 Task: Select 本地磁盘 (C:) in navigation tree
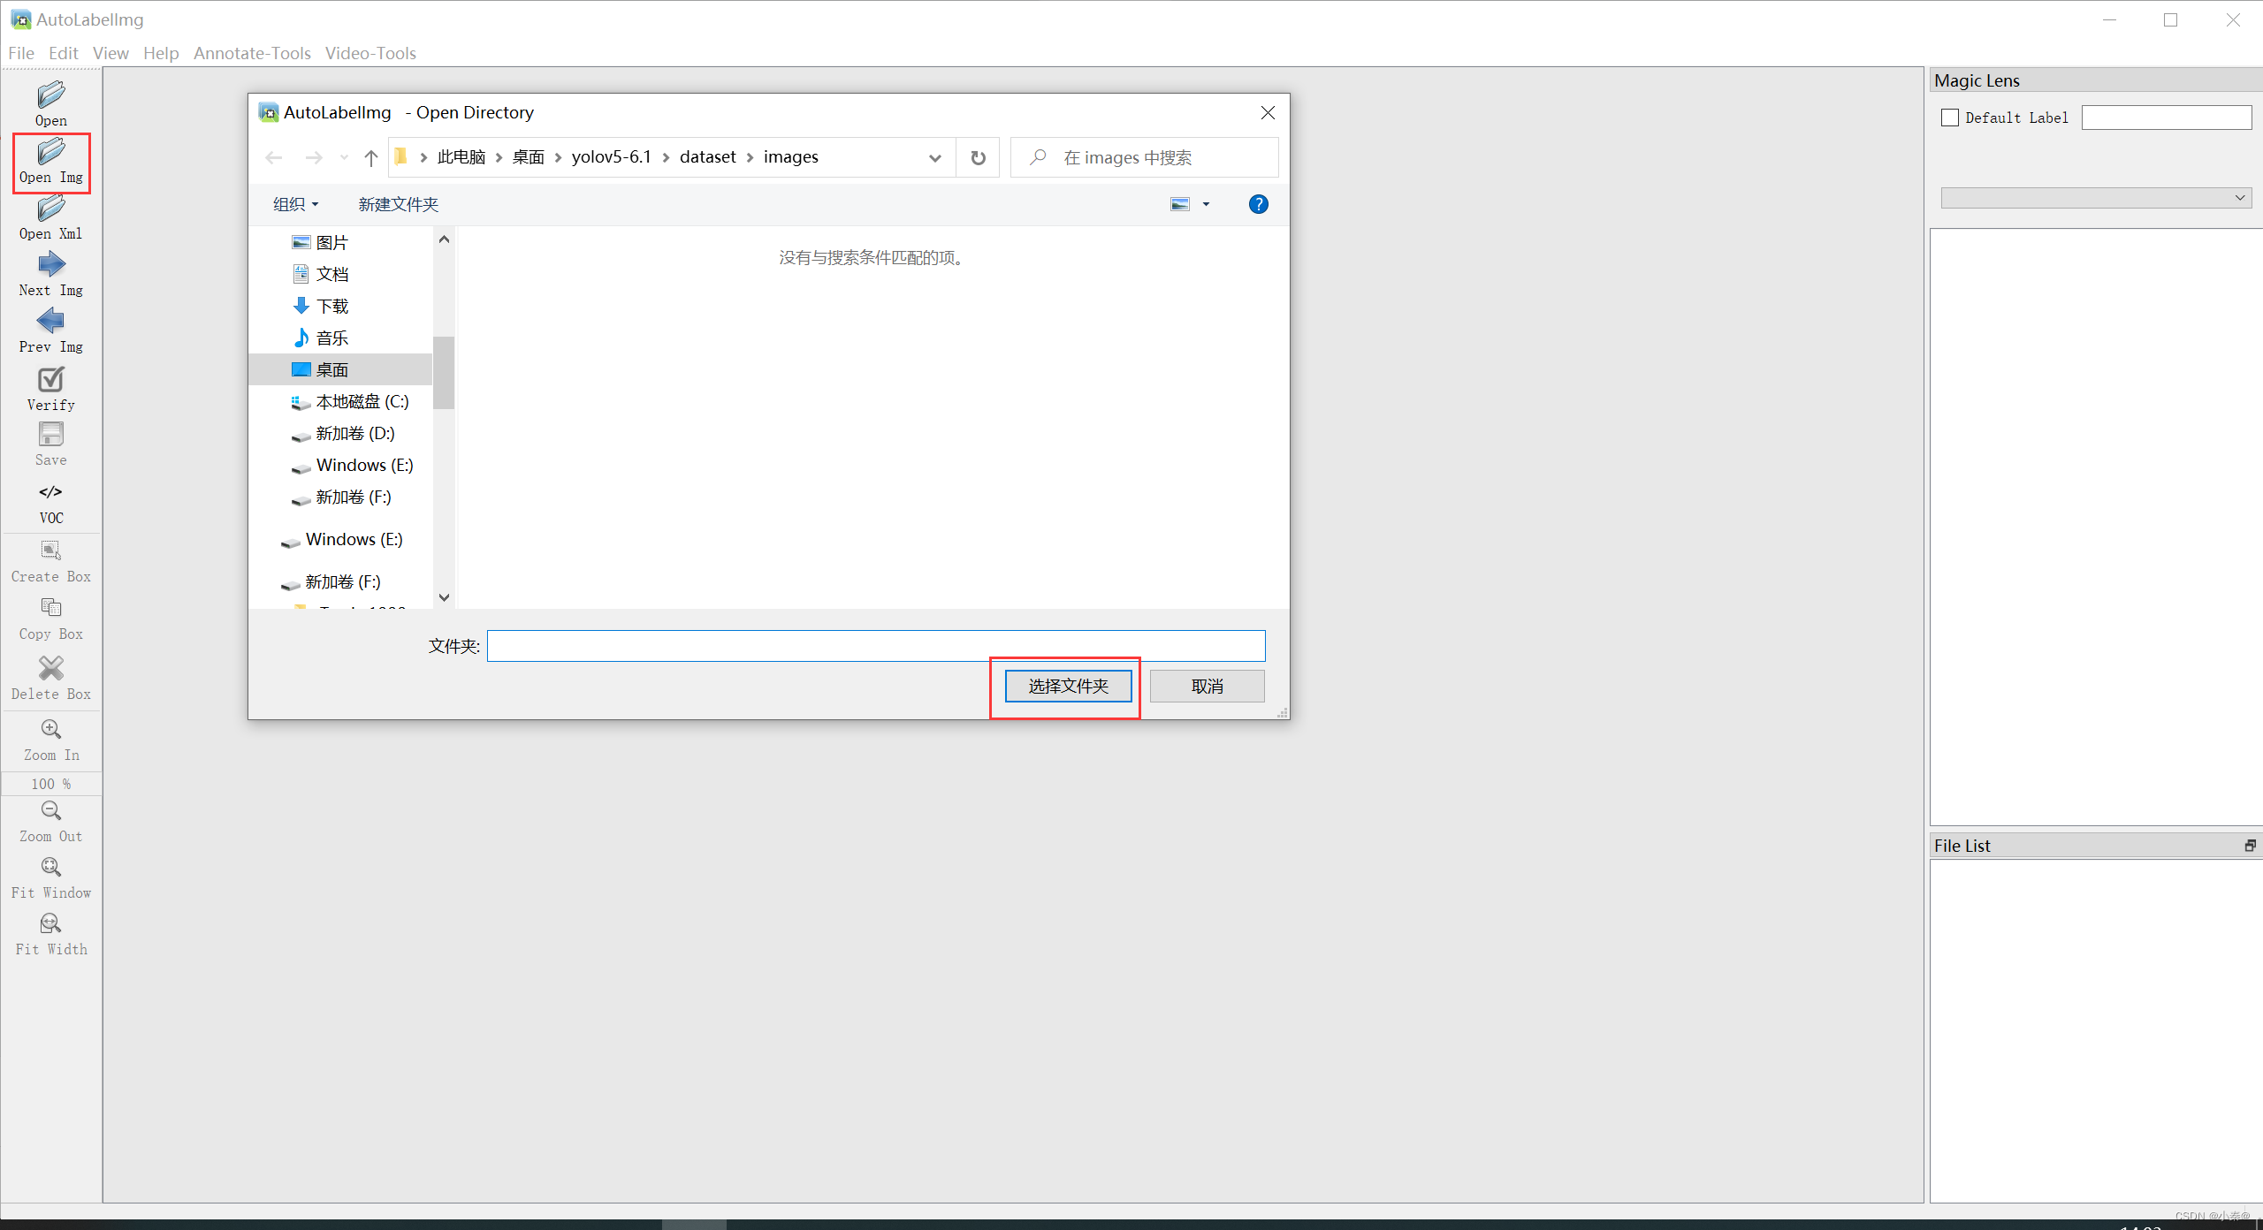[x=362, y=401]
